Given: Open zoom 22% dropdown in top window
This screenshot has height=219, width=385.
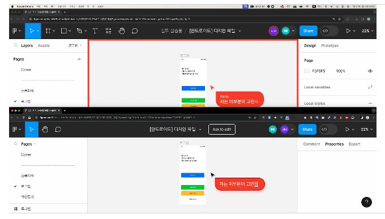Looking at the screenshot, I should tap(367, 31).
